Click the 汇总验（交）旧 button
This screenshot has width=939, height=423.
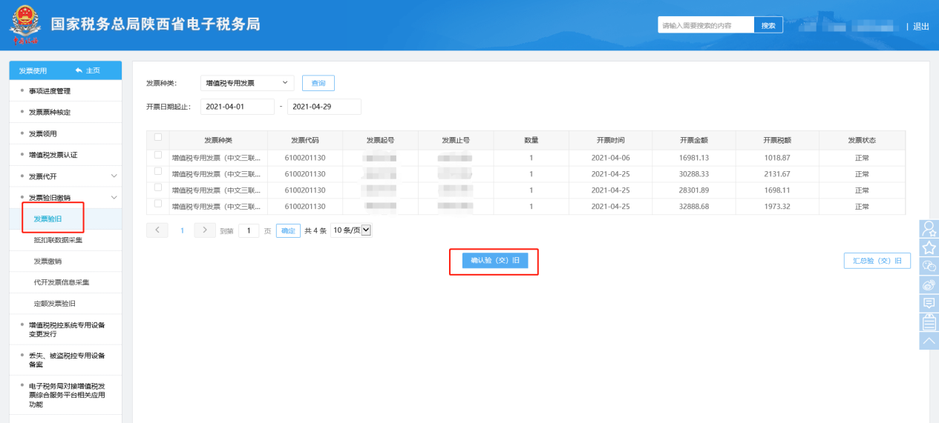click(x=877, y=261)
